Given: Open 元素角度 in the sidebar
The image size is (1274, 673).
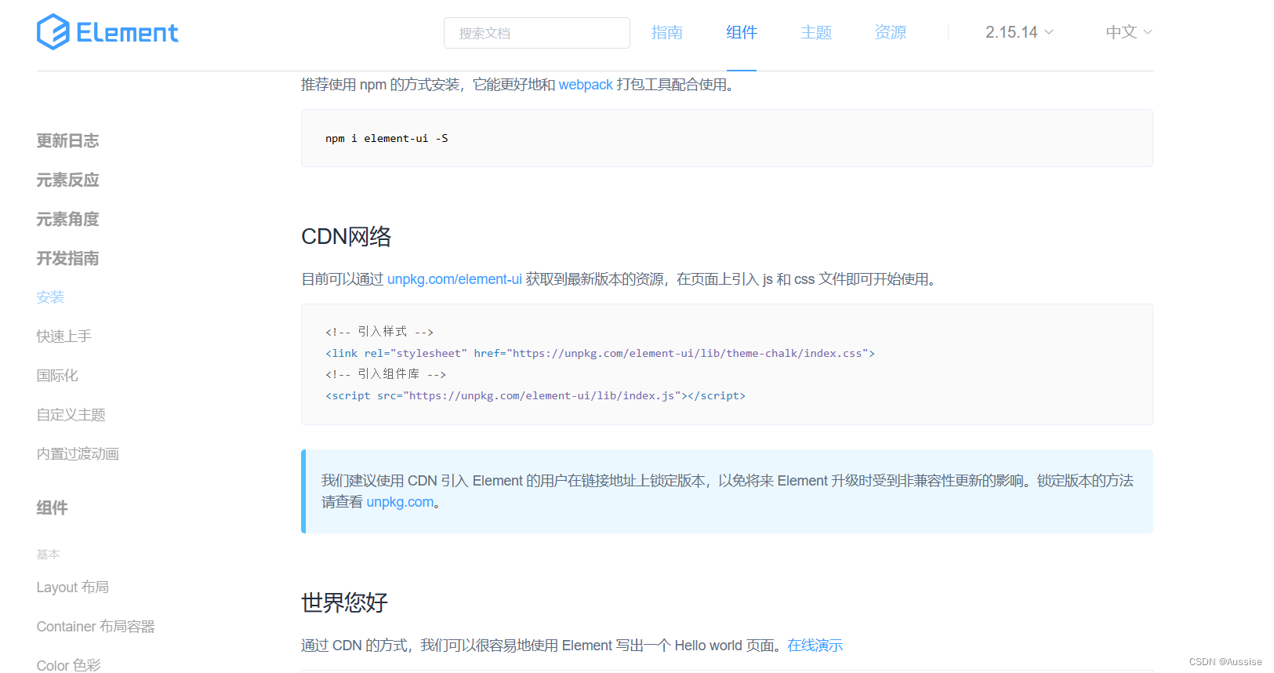Looking at the screenshot, I should point(67,219).
